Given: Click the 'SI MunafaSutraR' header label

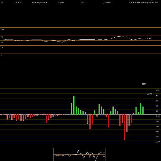Looking at the screenshot, I should tap(40, 3).
